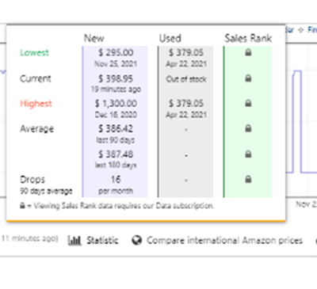Click the current new price $ 398.95
317x289 pixels.
(116, 78)
